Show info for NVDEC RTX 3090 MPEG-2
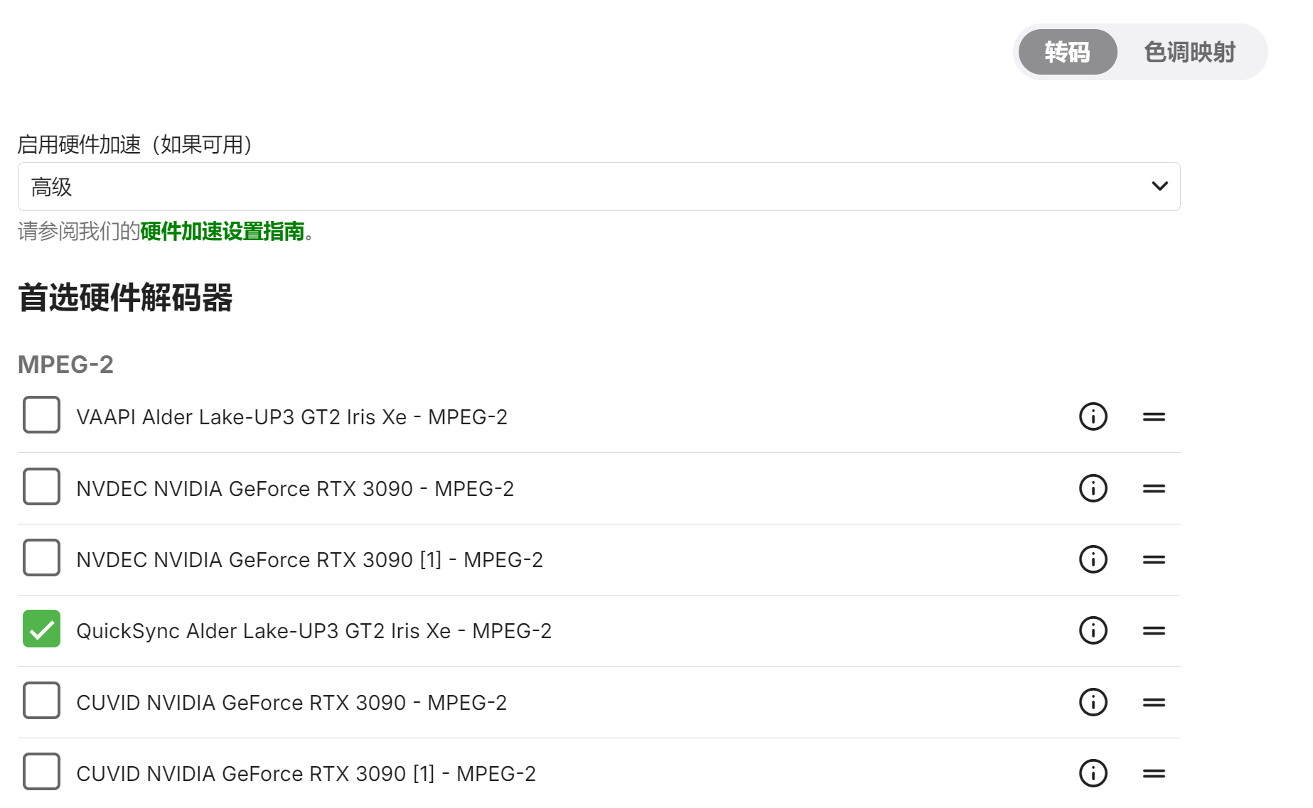This screenshot has width=1313, height=808. pos(1093,488)
